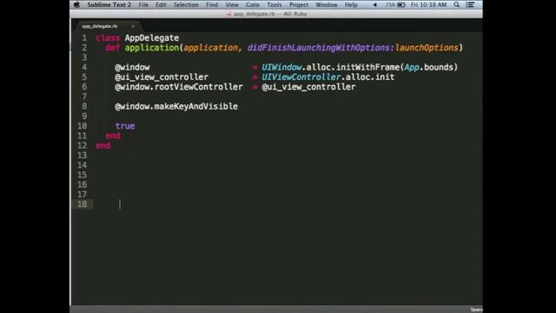Click '@ui_view_controller' value on line 6
Screen dimensions: 556x313
point(308,87)
